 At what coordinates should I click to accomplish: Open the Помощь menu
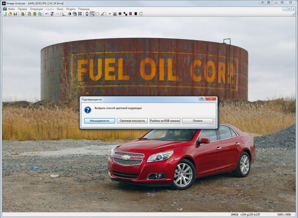[84, 9]
